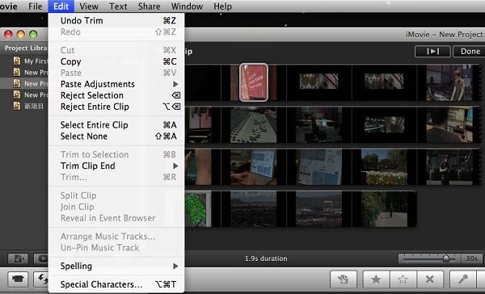Image resolution: width=485 pixels, height=294 pixels.
Task: Click the play button in project toolbar
Action: pyautogui.click(x=41, y=258)
